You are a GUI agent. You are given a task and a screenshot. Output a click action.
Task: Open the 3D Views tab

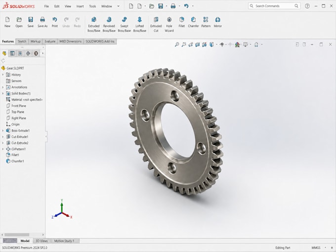[x=42, y=241]
